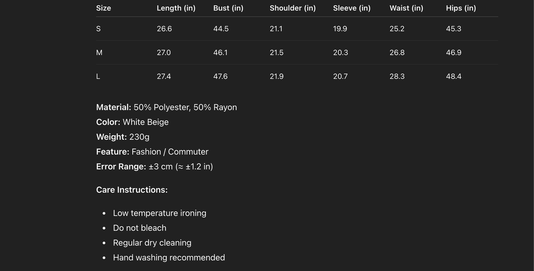Click the "Hand washing recommended" bullet item

point(169,257)
